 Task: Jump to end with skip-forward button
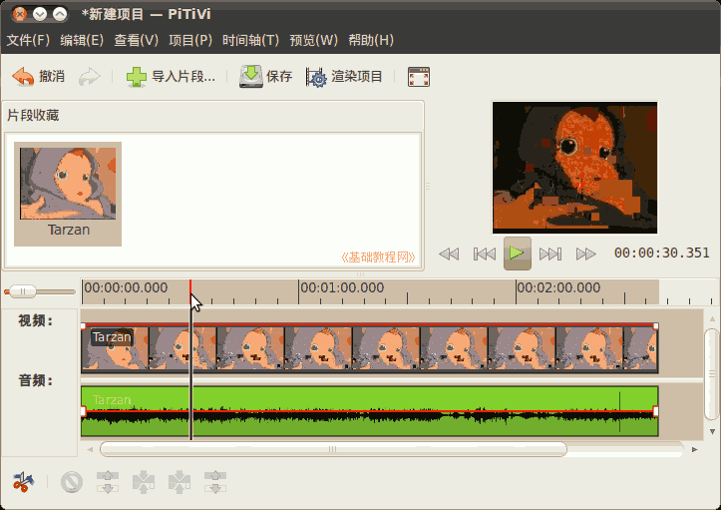click(x=550, y=254)
